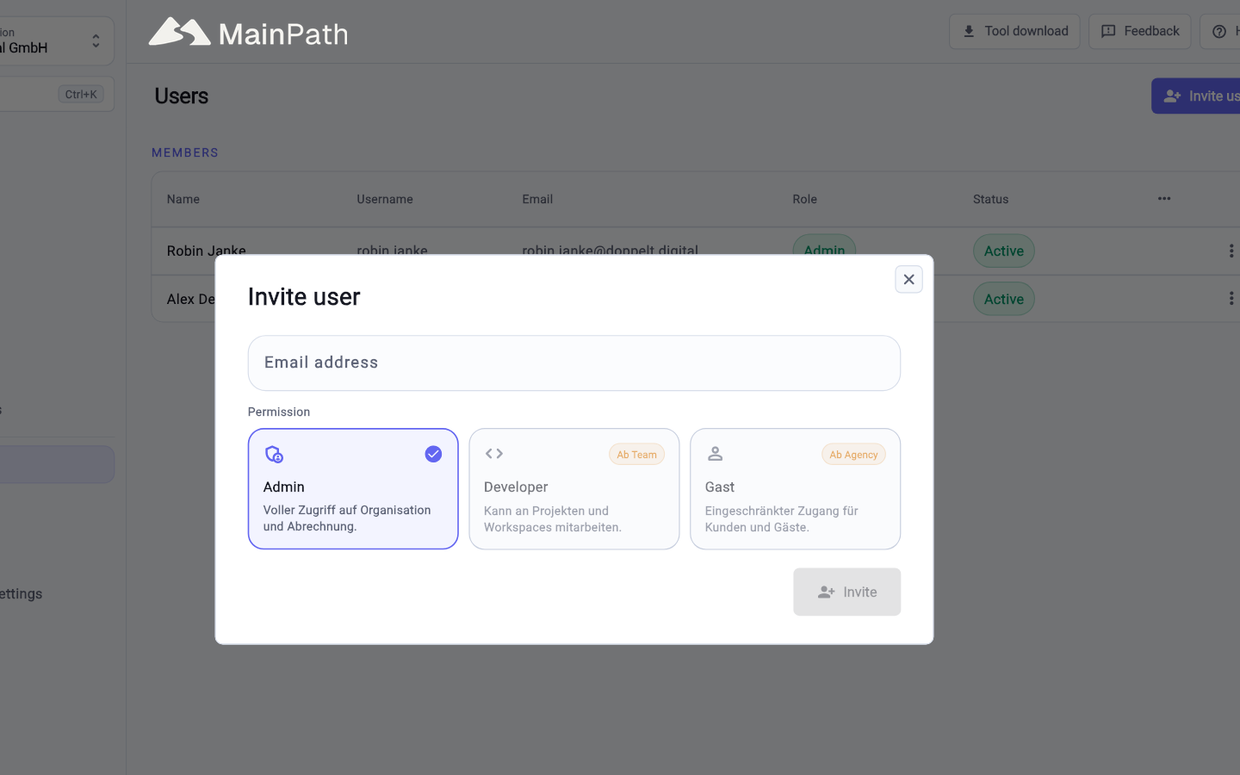Expand the organization switcher dropdown
The image size is (1240, 775).
point(96,40)
